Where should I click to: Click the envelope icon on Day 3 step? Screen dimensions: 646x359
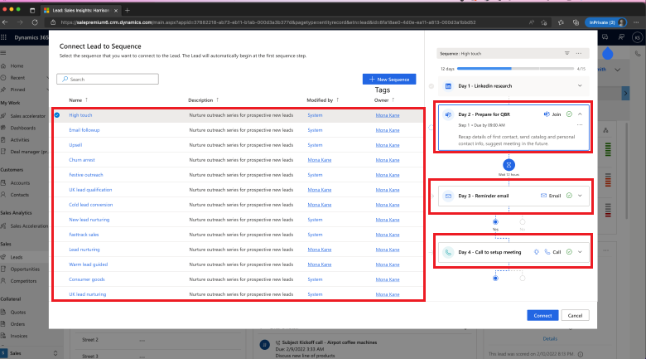448,196
